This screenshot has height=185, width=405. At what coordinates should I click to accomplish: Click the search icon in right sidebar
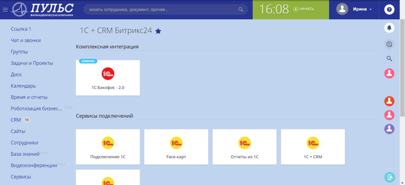pos(389,59)
